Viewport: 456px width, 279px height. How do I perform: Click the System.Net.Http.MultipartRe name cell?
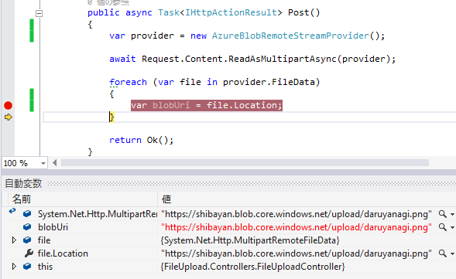(x=98, y=214)
